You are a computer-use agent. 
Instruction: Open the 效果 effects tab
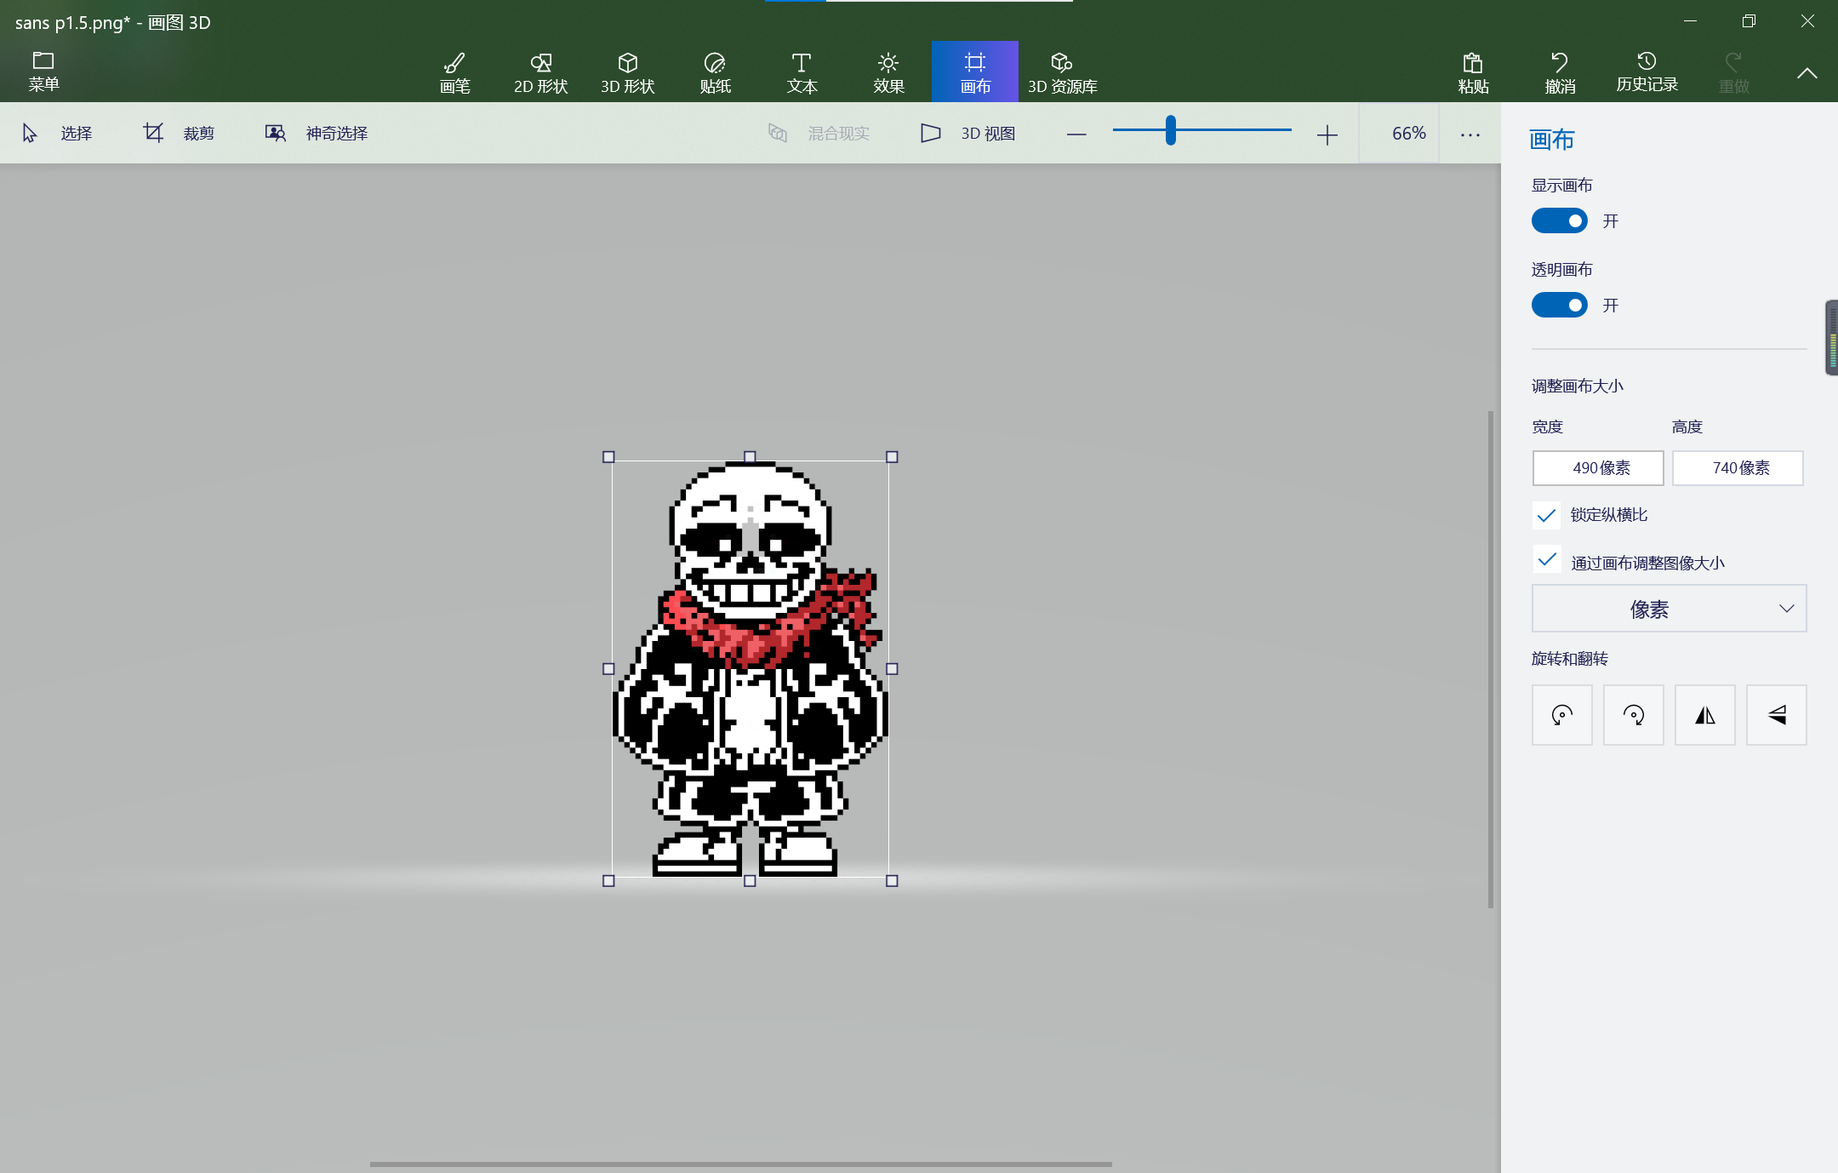tap(888, 72)
